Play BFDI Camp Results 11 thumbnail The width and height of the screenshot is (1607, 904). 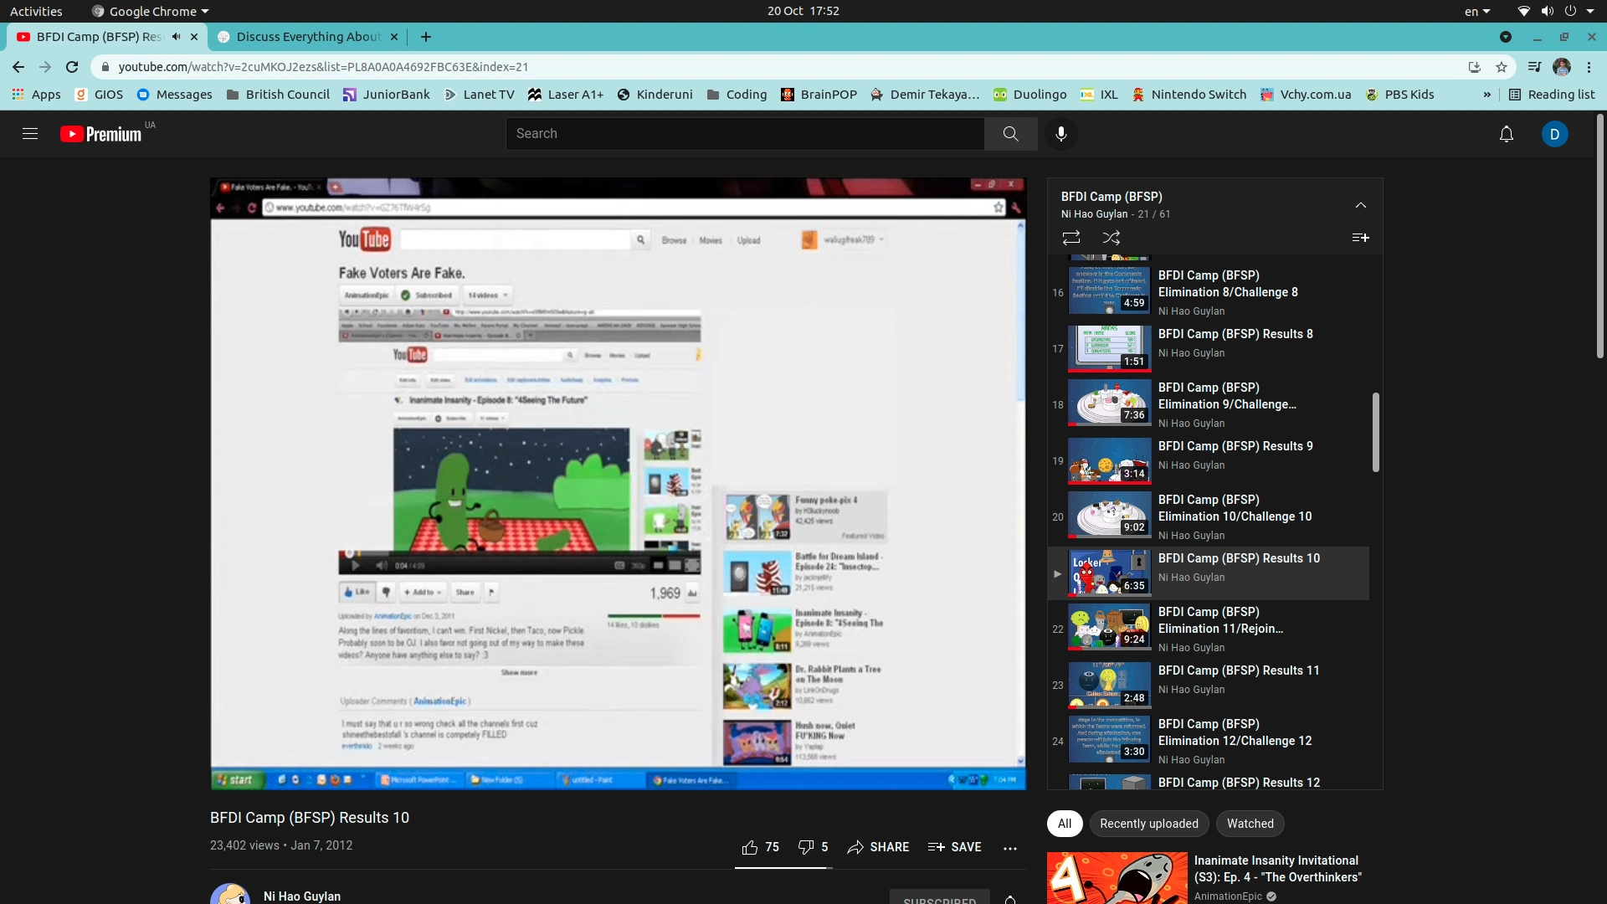point(1109,684)
